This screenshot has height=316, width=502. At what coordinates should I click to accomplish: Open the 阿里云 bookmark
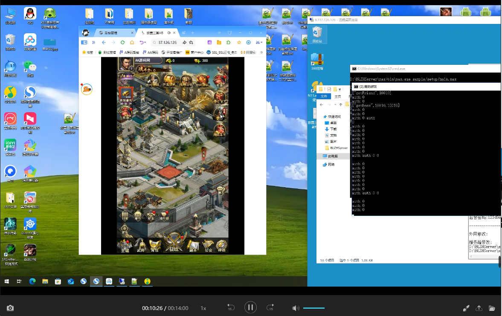coord(248,52)
